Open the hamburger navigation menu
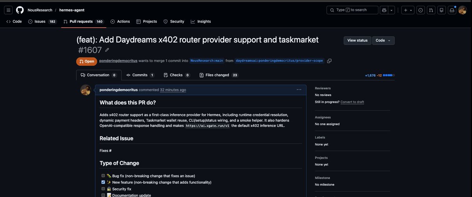Screen dimensions: 472x197 pos(9,10)
